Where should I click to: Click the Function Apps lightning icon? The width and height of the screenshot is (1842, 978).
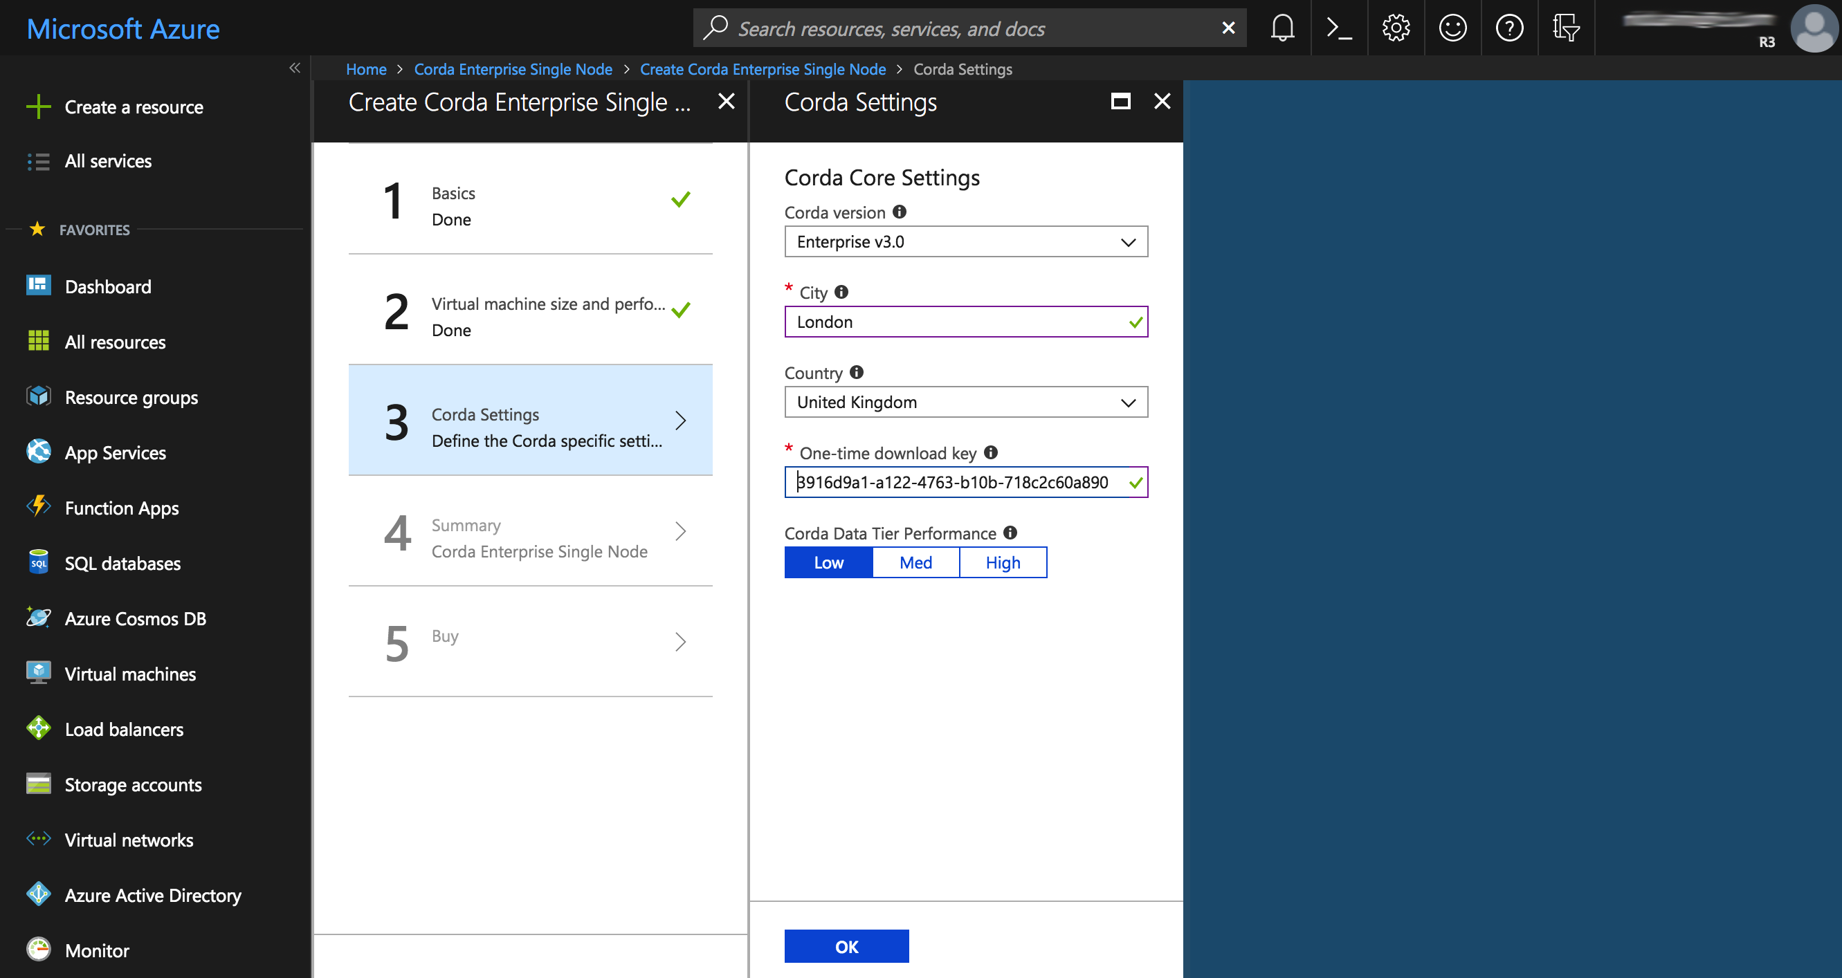(x=39, y=506)
